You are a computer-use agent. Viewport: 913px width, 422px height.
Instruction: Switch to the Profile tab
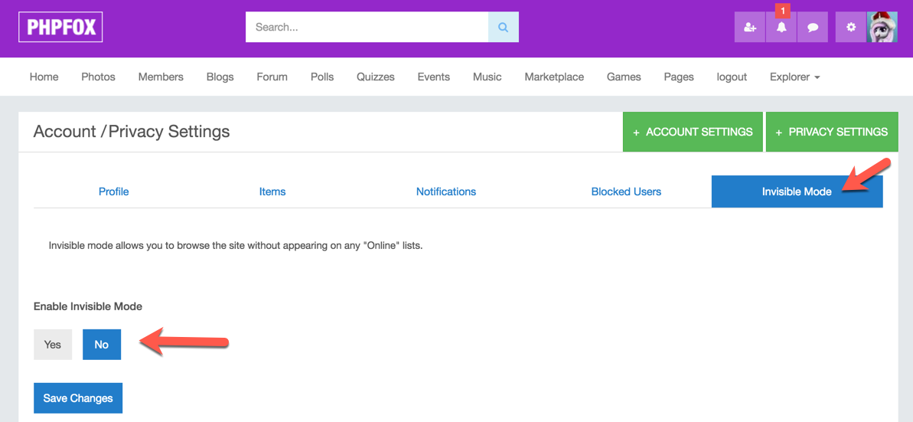(x=113, y=191)
